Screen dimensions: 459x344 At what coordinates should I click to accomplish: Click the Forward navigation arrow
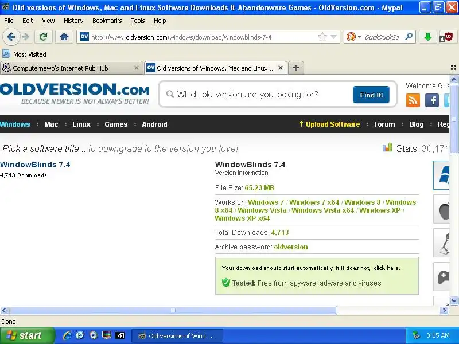click(26, 37)
